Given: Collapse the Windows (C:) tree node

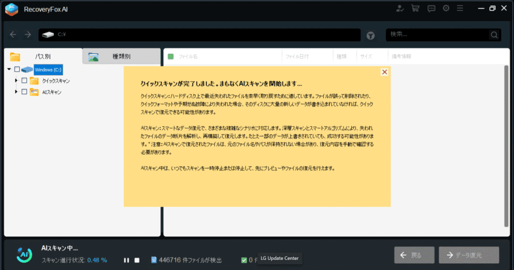Looking at the screenshot, I should coord(9,70).
